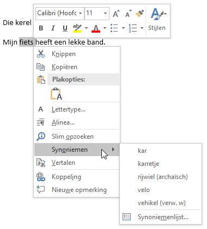207x229 pixels.
Task: Apply red font color
Action: click(x=96, y=28)
